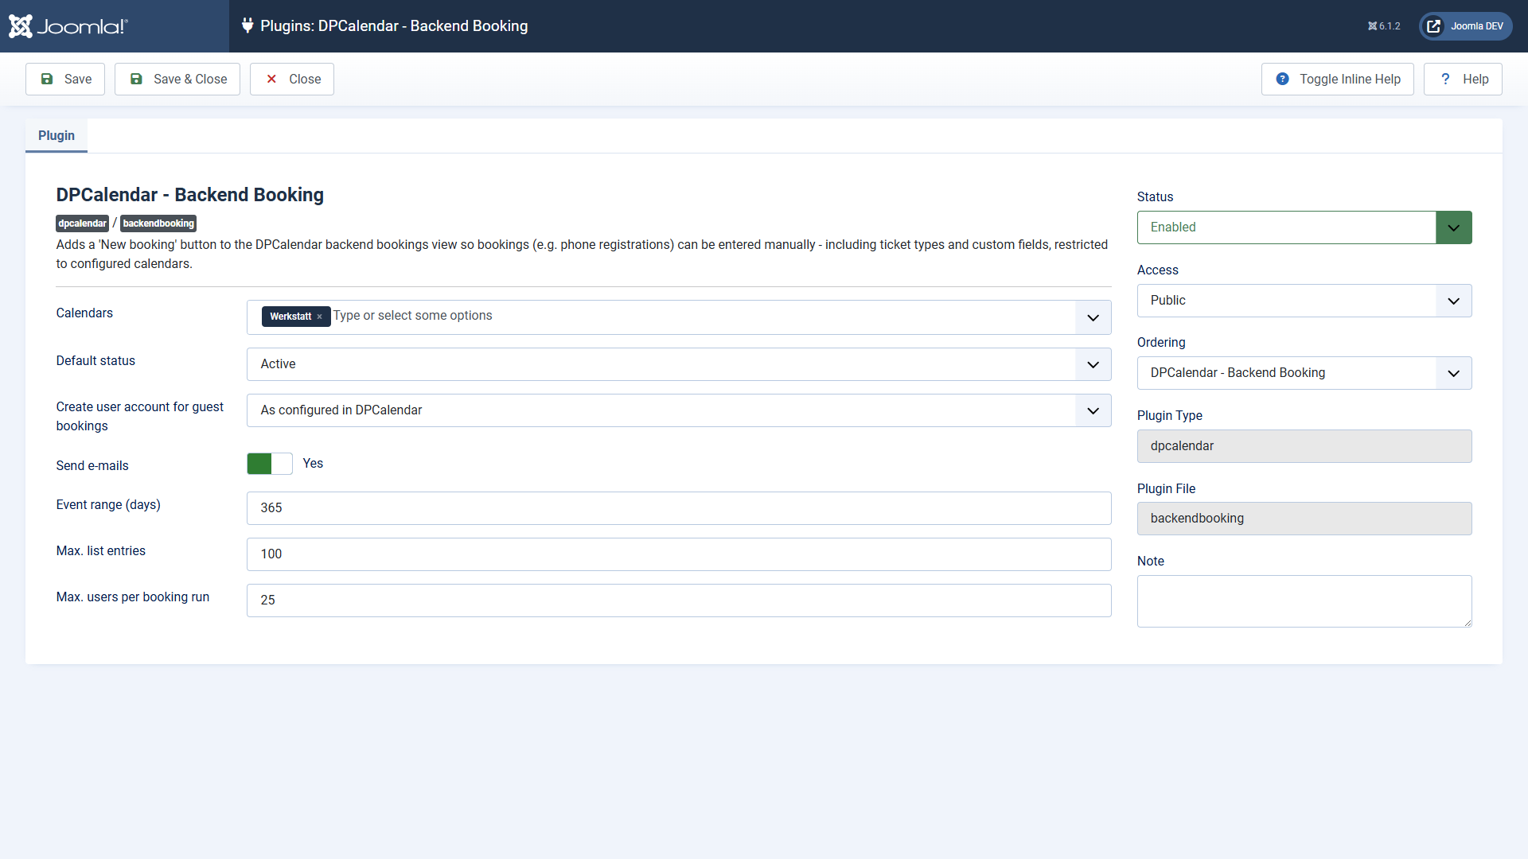This screenshot has height=859, width=1528.
Task: Open the Help button
Action: coord(1463,80)
